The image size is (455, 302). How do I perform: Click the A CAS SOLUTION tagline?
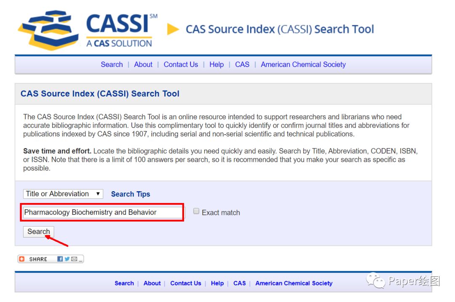[119, 43]
